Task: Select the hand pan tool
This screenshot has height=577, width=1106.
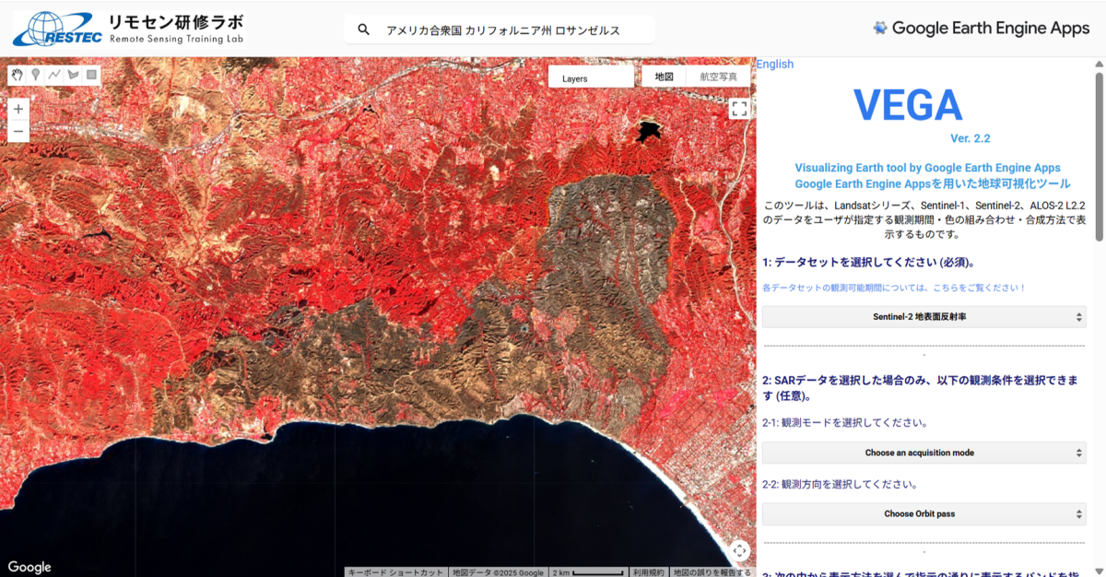Action: point(18,75)
